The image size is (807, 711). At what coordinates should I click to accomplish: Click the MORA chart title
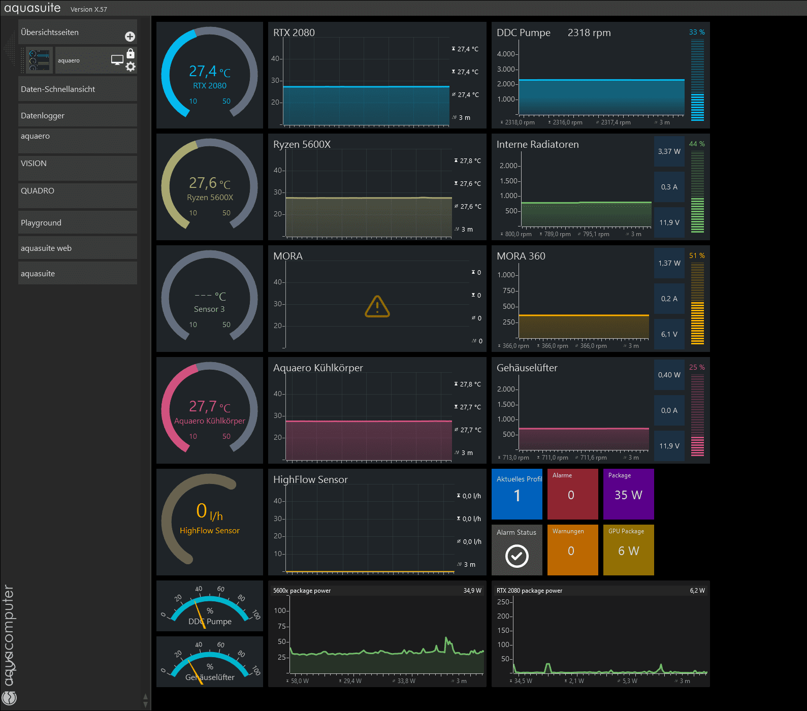tap(288, 256)
